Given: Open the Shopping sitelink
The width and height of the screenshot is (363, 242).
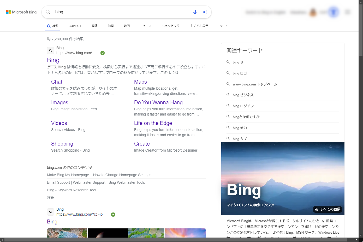Looking at the screenshot, I should tap(62, 144).
